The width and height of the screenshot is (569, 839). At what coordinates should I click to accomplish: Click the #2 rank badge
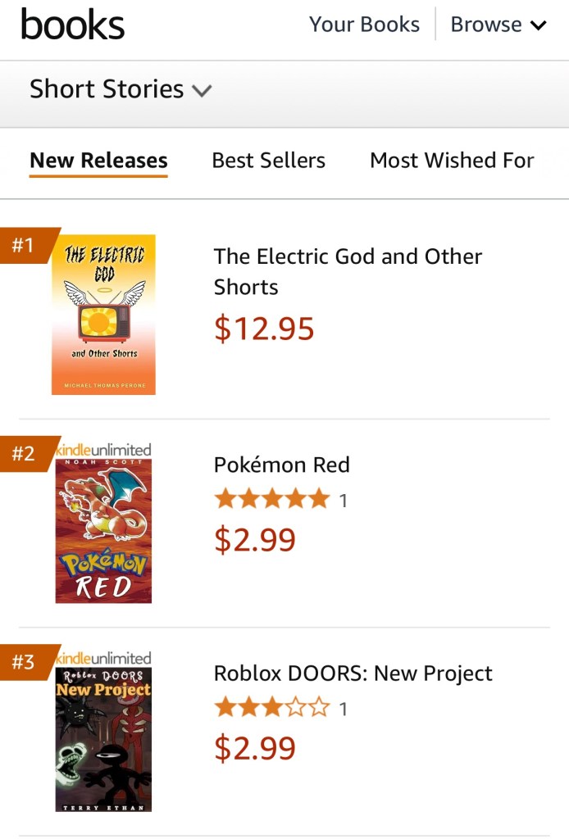coord(25,453)
